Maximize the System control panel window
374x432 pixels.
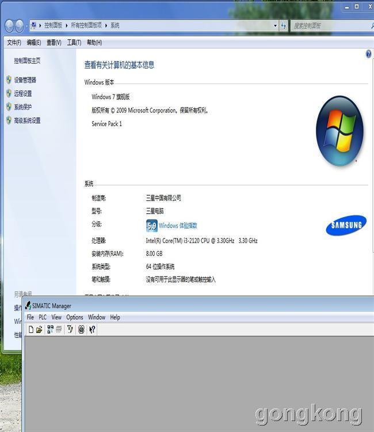(x=357, y=6)
